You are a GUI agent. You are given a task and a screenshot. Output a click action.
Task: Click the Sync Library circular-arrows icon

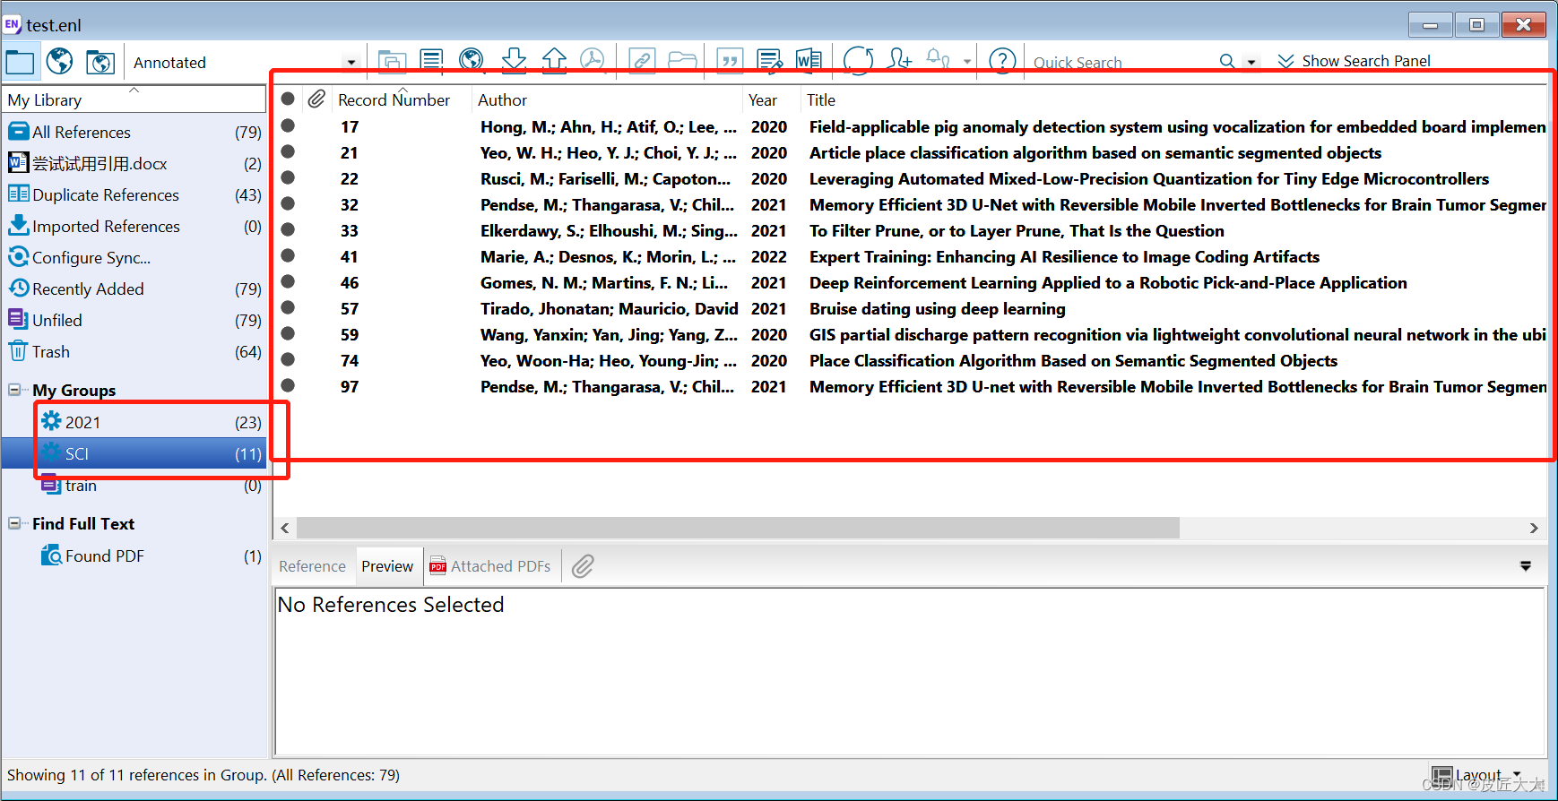coord(858,61)
